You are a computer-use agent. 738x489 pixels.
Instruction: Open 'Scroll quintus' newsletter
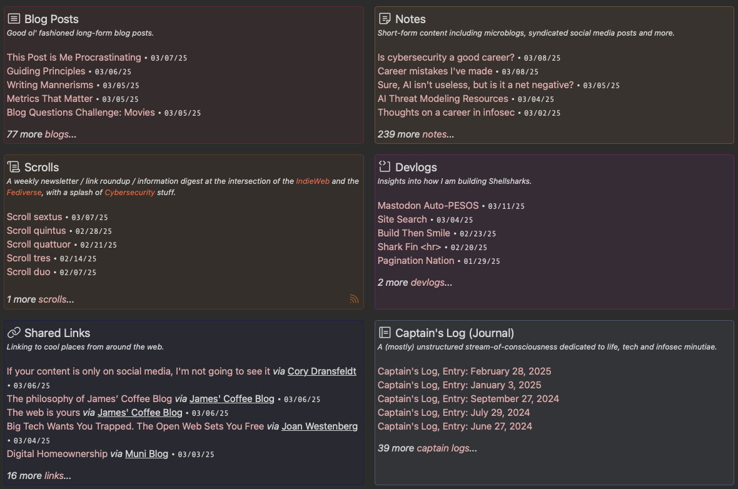point(36,231)
